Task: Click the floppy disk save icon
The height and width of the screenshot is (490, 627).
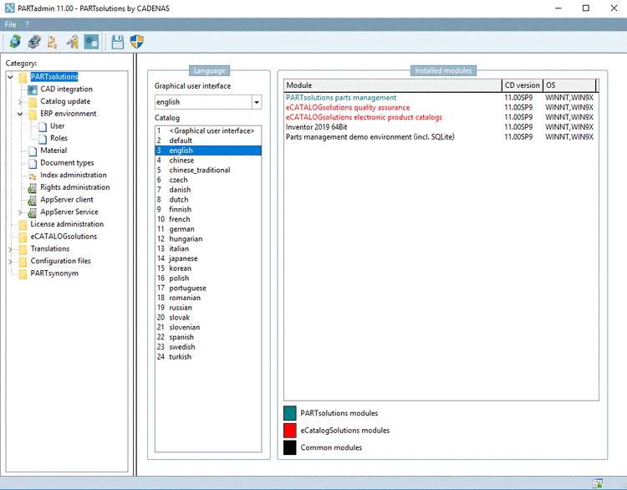Action: (118, 42)
